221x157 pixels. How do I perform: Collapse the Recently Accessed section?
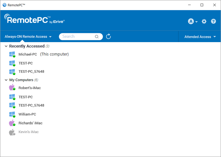coord(6,46)
